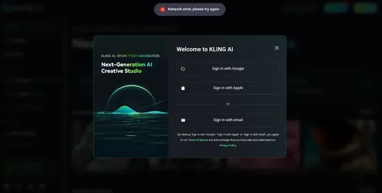Screen dimensions: 382x193
Task: Click the 'or' divider text
Action: [x=228, y=104]
